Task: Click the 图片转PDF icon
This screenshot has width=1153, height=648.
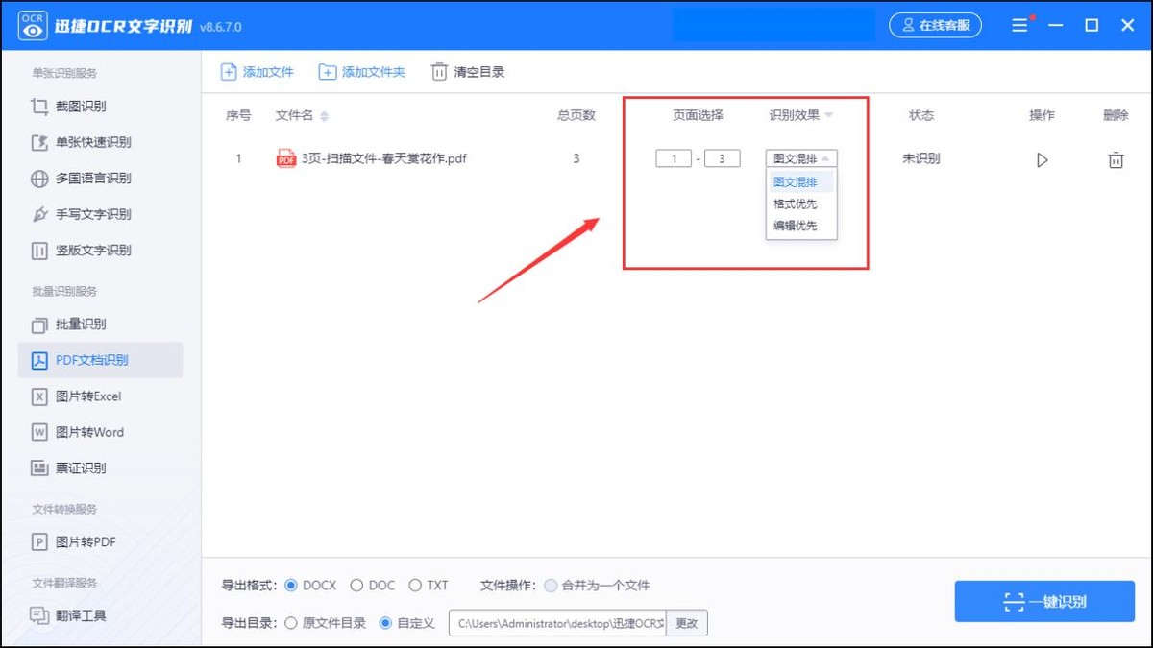Action: 39,542
